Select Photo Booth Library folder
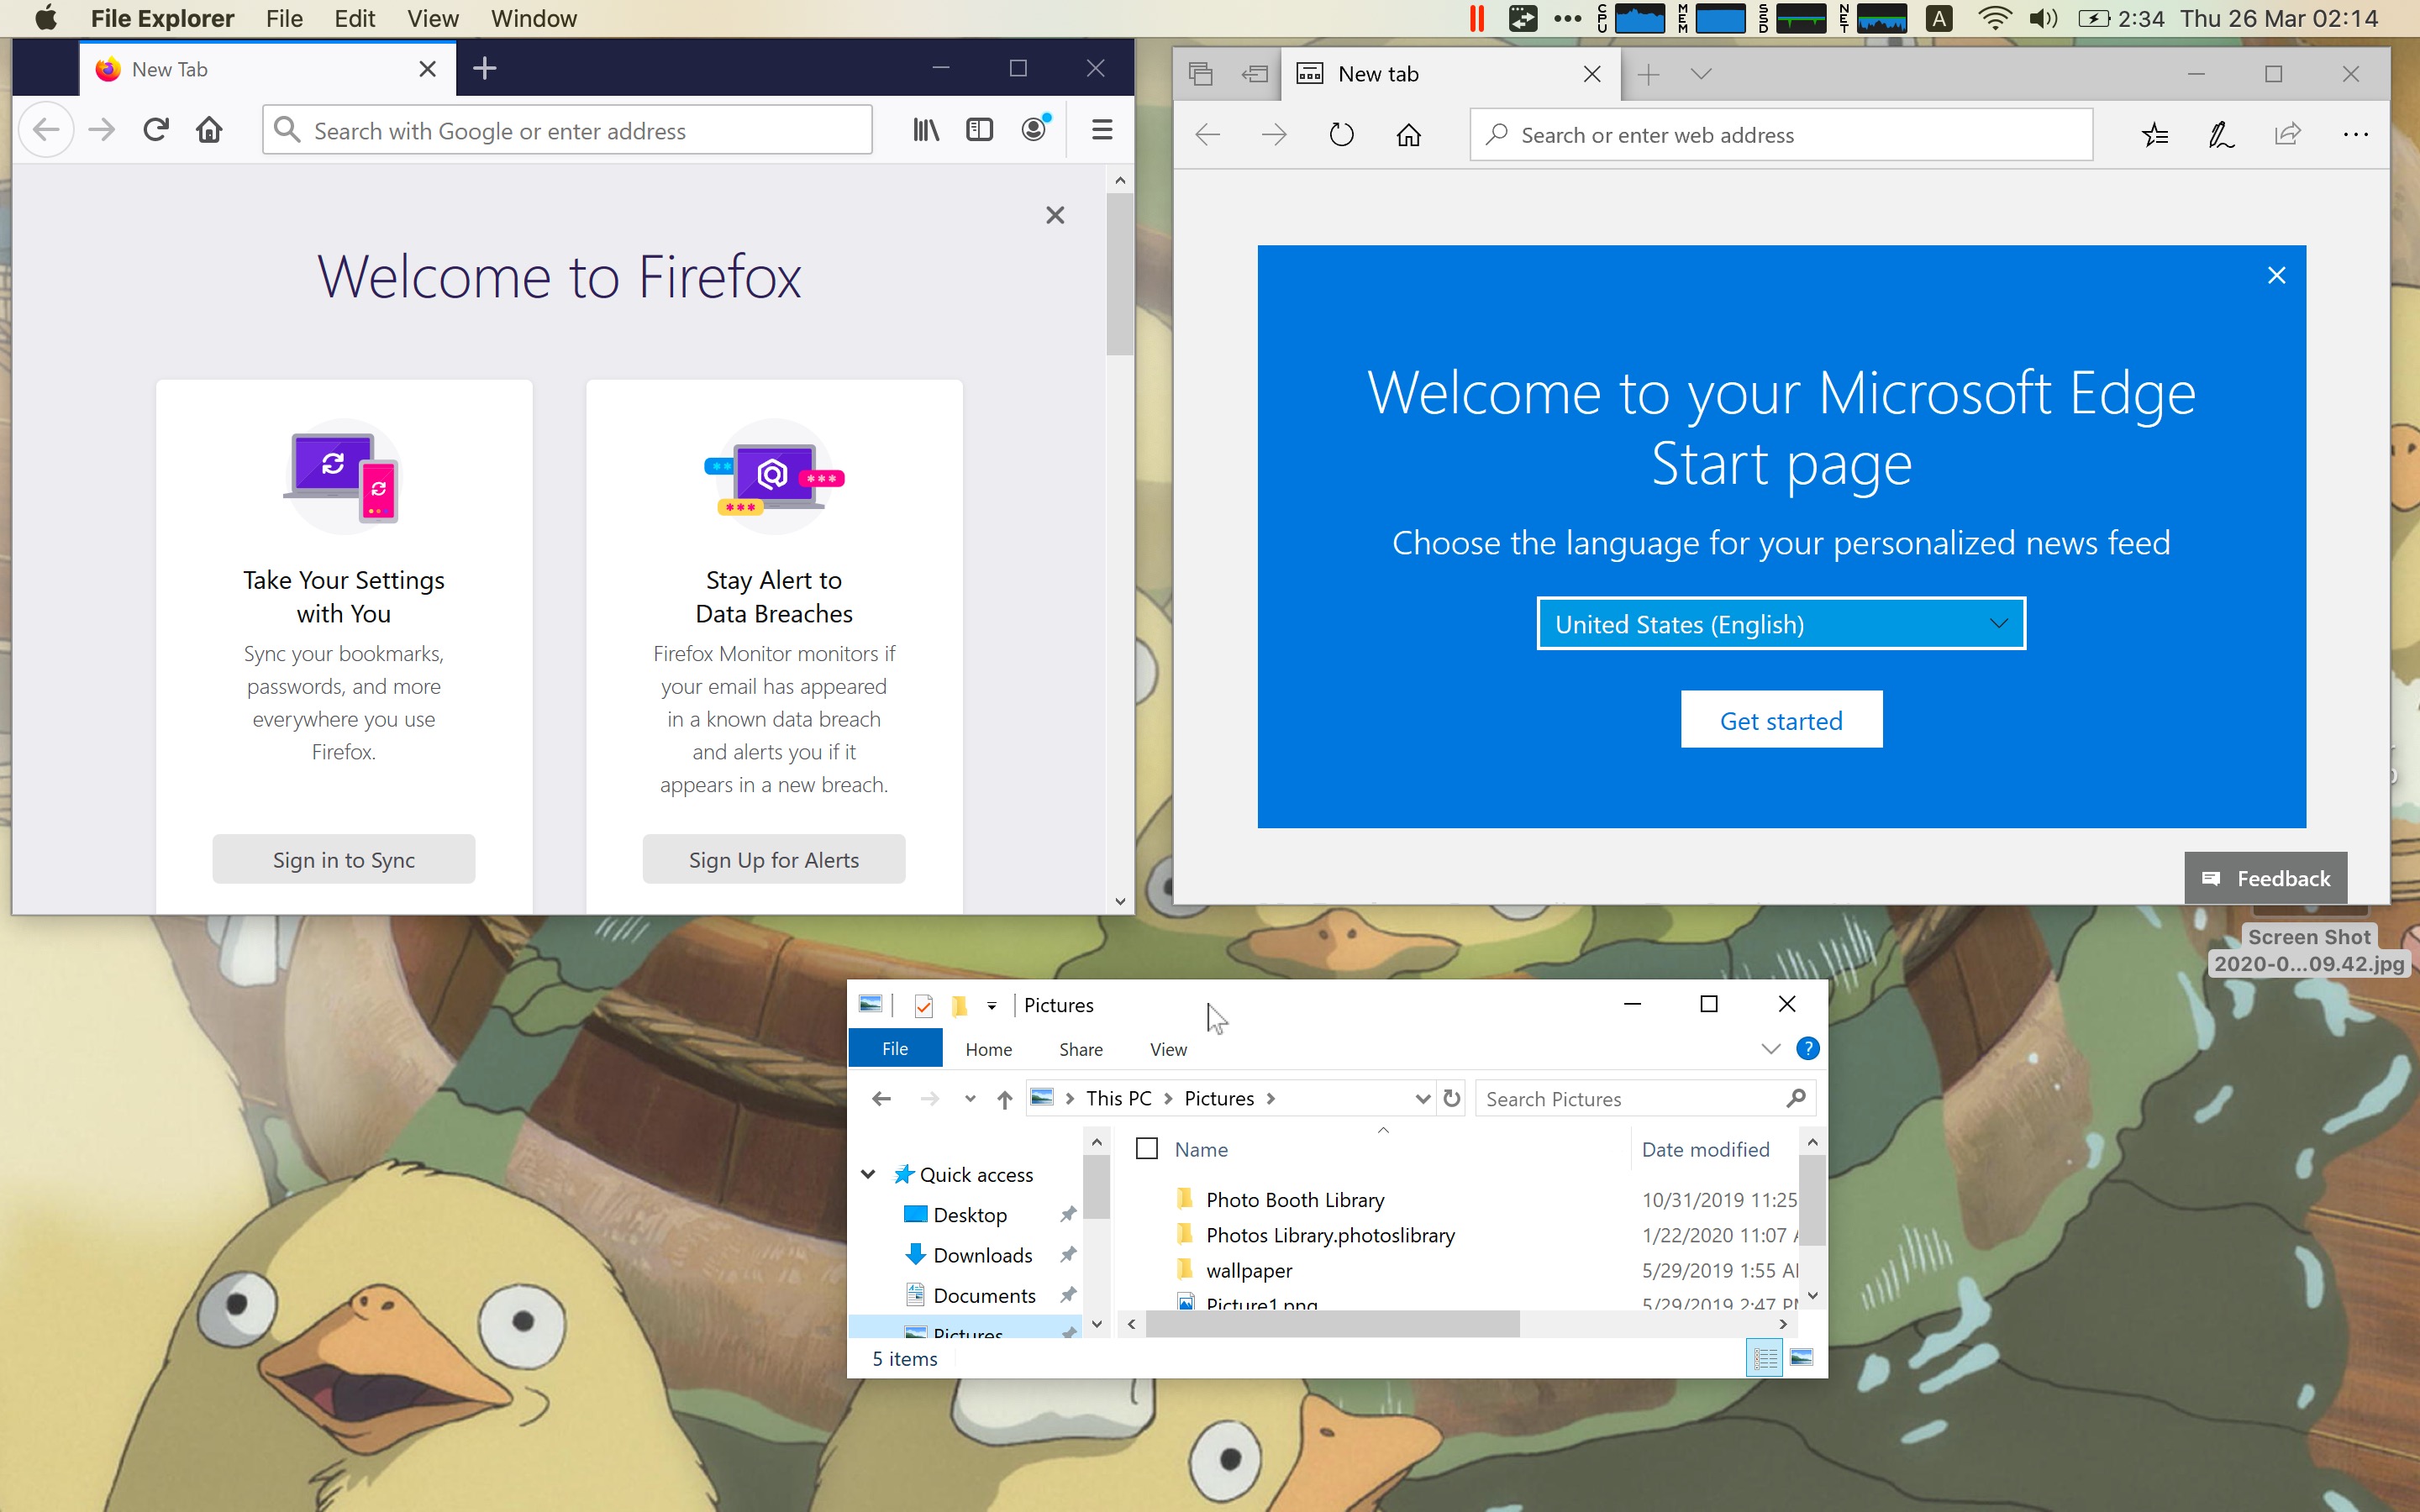 tap(1294, 1200)
